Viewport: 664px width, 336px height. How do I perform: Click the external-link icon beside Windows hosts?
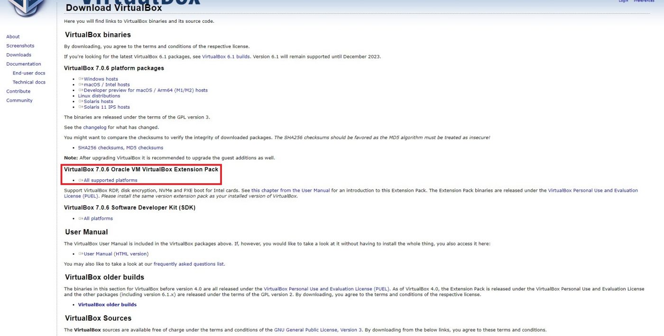pos(81,79)
